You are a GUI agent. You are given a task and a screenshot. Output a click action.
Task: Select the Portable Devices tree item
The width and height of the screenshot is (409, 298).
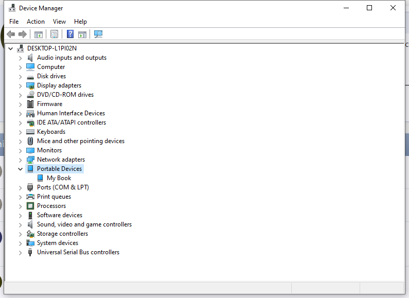(59, 169)
